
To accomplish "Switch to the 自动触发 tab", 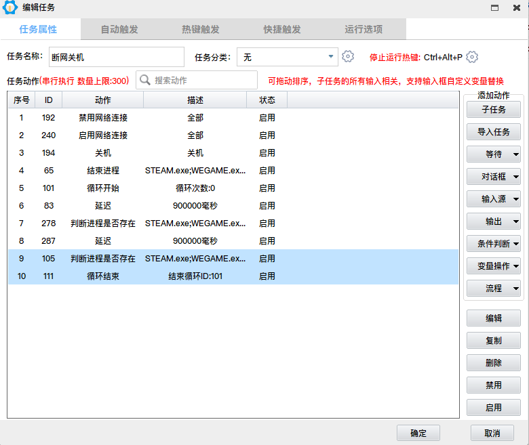I will point(119,29).
